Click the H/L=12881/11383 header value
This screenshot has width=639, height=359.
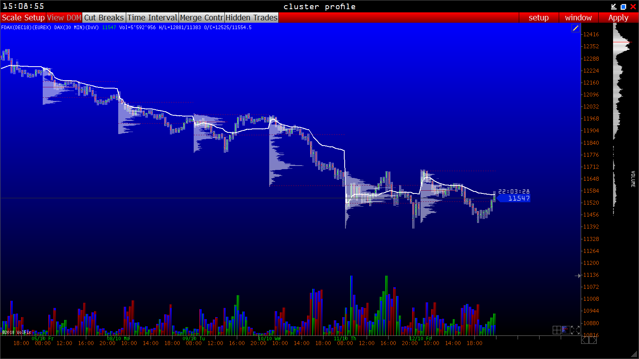pos(180,28)
